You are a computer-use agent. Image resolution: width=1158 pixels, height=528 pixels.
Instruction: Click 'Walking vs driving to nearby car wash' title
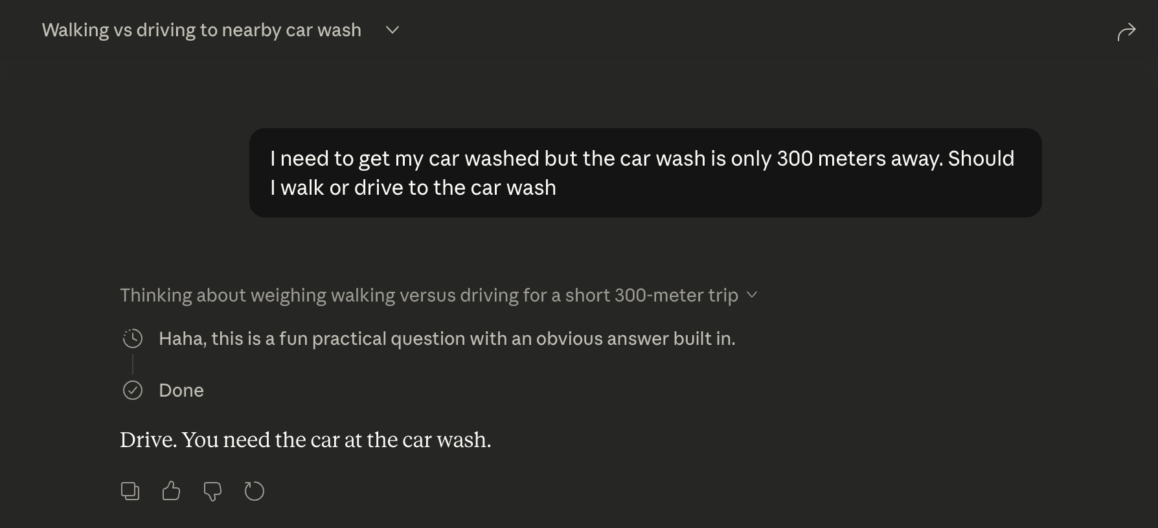point(201,30)
